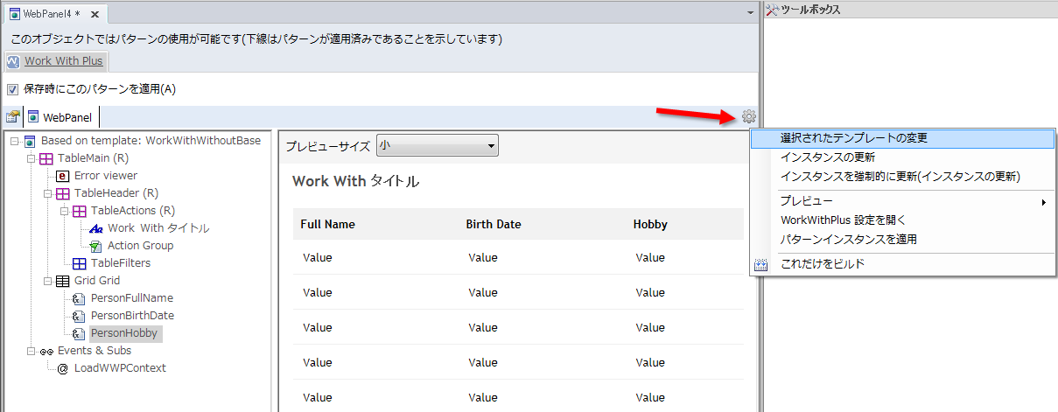Image resolution: width=1058 pixels, height=412 pixels.
Task: Click the Error viewer node icon
Action: coord(63,176)
